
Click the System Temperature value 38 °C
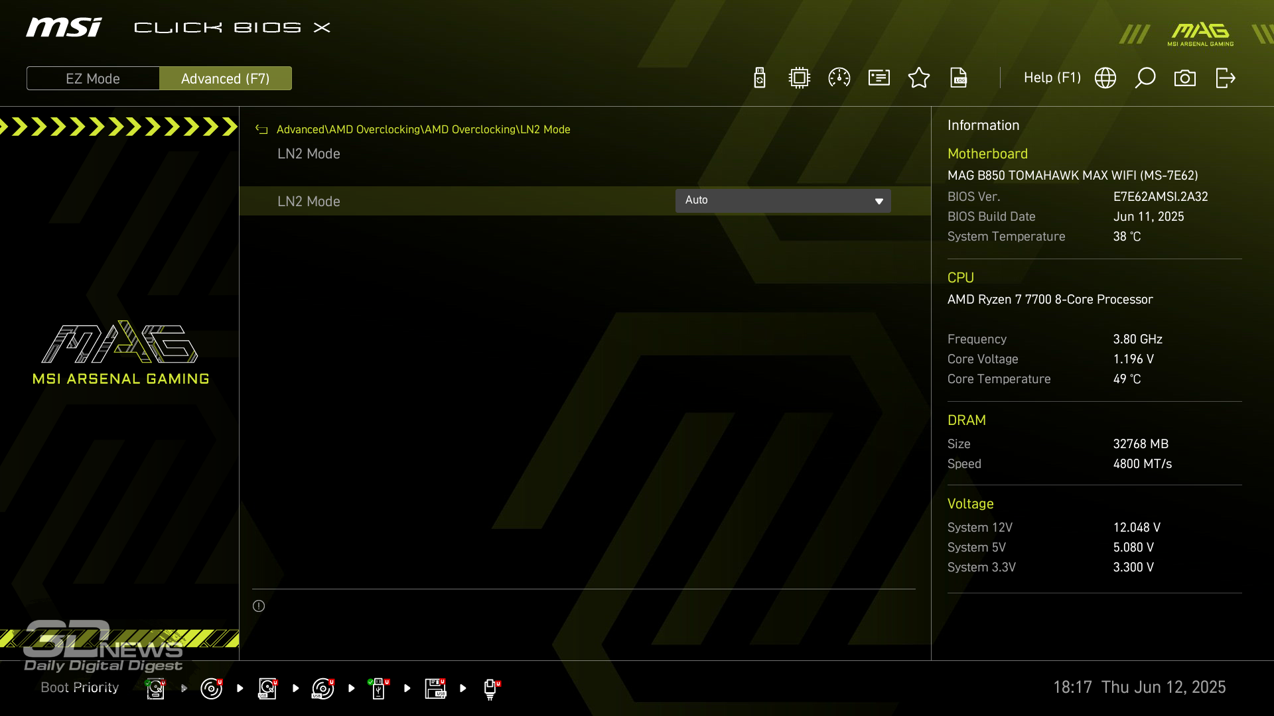1127,237
